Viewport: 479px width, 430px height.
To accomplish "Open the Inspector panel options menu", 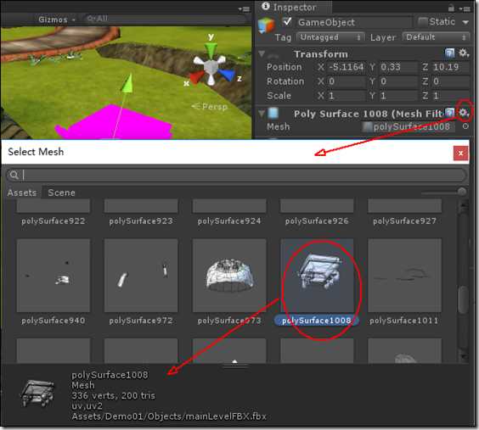I will point(465,8).
